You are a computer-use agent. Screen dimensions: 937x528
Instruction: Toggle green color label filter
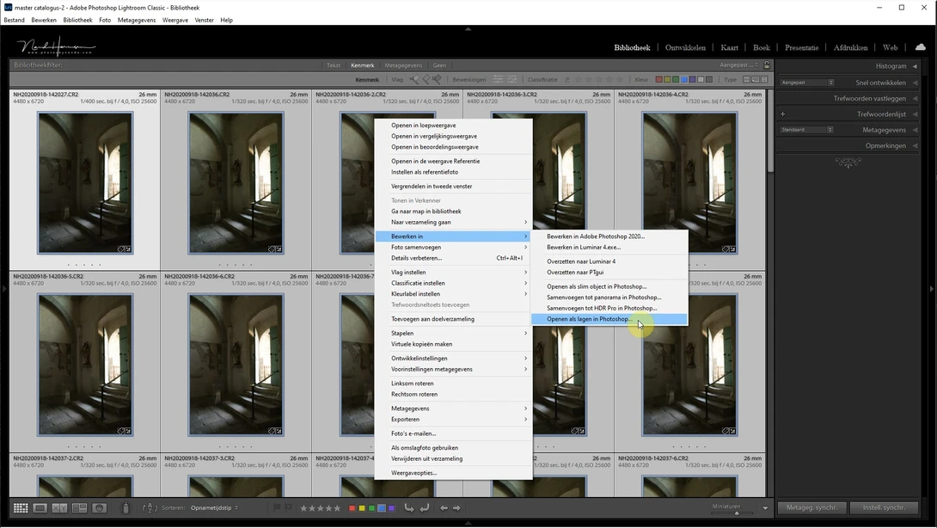point(676,79)
